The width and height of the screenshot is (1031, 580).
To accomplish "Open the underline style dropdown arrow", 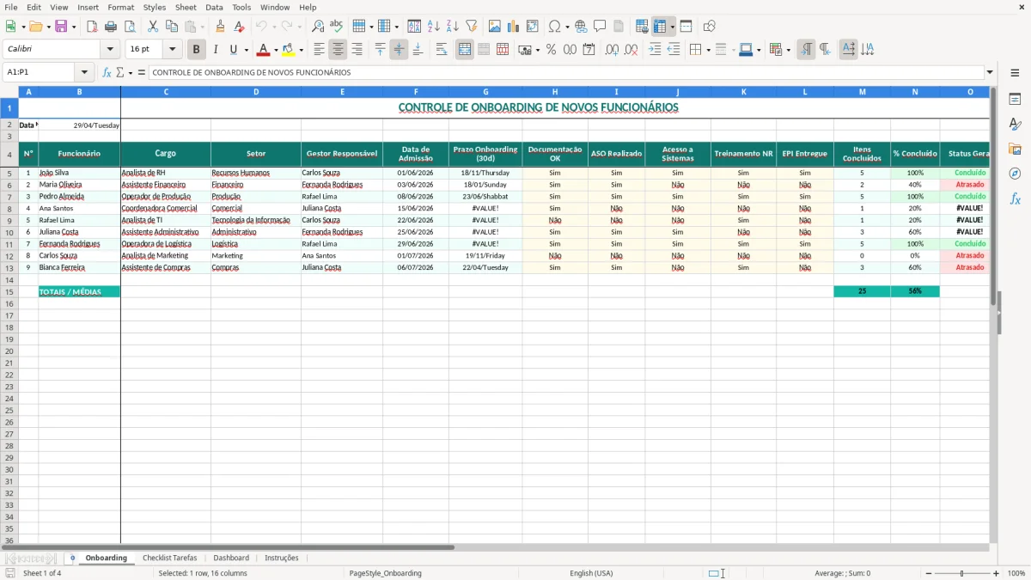I will tap(246, 50).
